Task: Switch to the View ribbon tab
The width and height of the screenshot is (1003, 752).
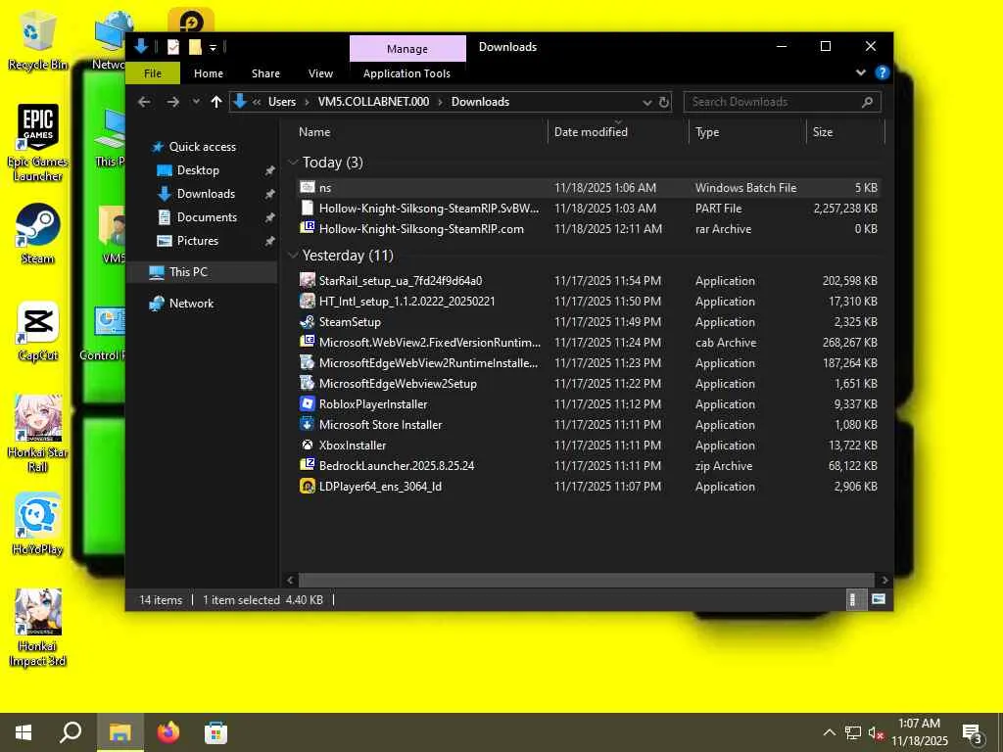Action: [x=320, y=73]
